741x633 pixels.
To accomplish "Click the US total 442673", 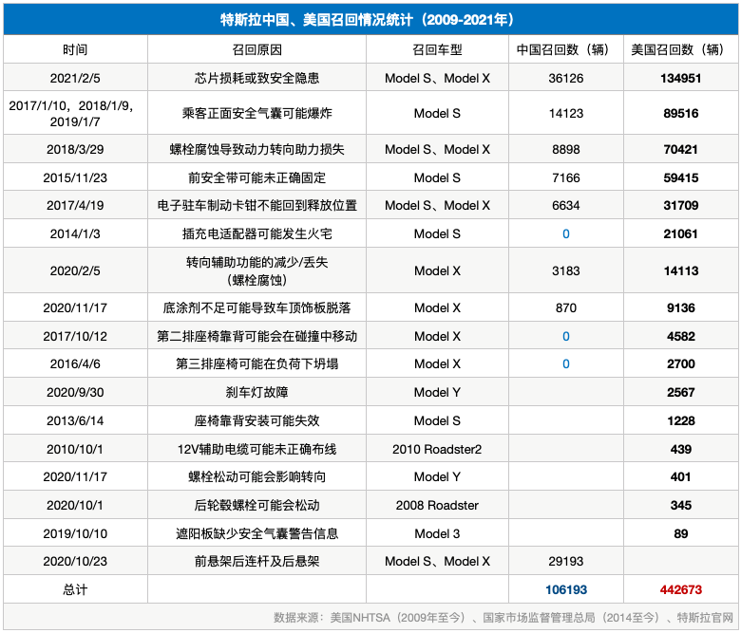I will (680, 589).
